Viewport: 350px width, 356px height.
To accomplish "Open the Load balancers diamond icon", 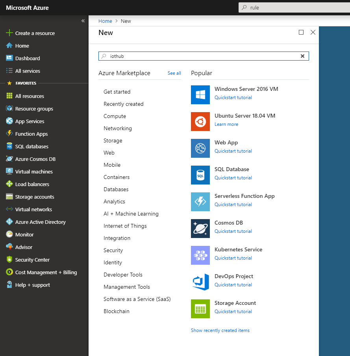I will click(9, 184).
